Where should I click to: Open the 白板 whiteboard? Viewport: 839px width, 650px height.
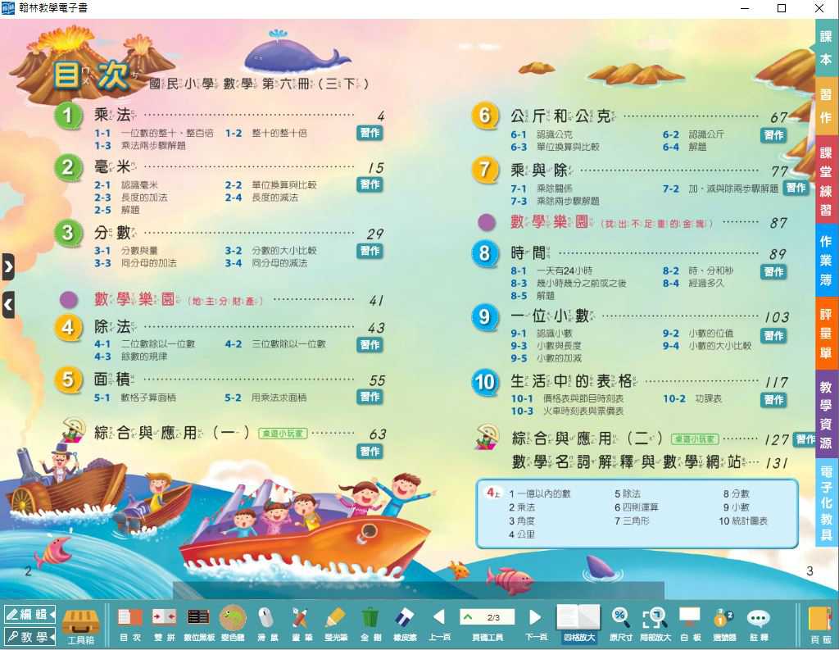click(x=690, y=625)
